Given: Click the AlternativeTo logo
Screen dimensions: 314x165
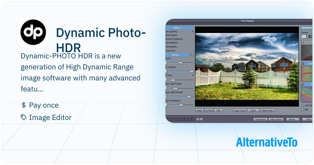Looking at the screenshot, I should pos(267,142).
